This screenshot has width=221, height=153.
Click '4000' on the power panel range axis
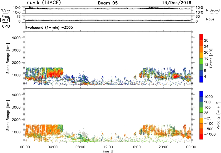coord(16,38)
